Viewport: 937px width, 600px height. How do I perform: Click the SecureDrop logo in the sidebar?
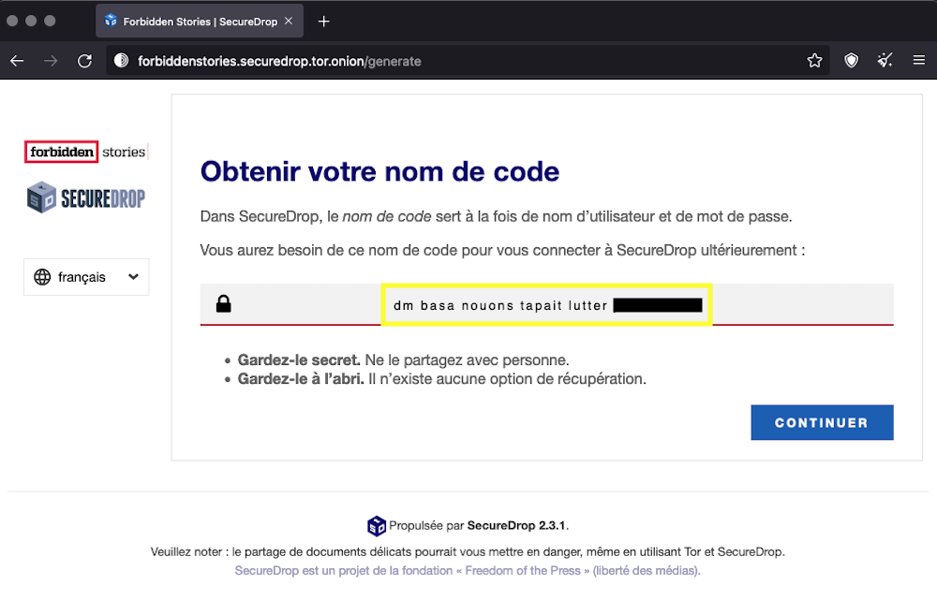tap(85, 198)
